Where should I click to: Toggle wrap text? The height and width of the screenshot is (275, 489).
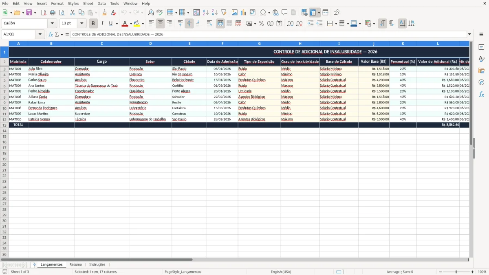[209, 24]
